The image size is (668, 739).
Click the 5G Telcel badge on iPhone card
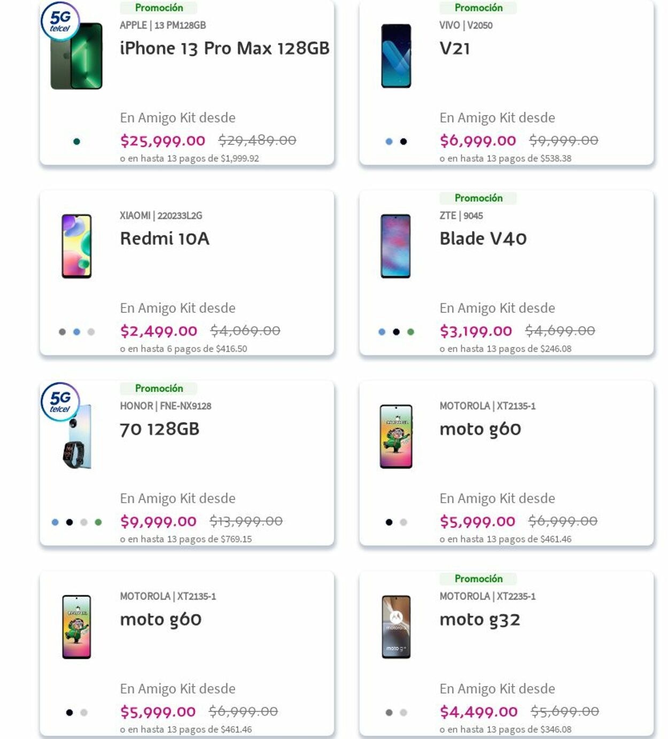pyautogui.click(x=60, y=22)
